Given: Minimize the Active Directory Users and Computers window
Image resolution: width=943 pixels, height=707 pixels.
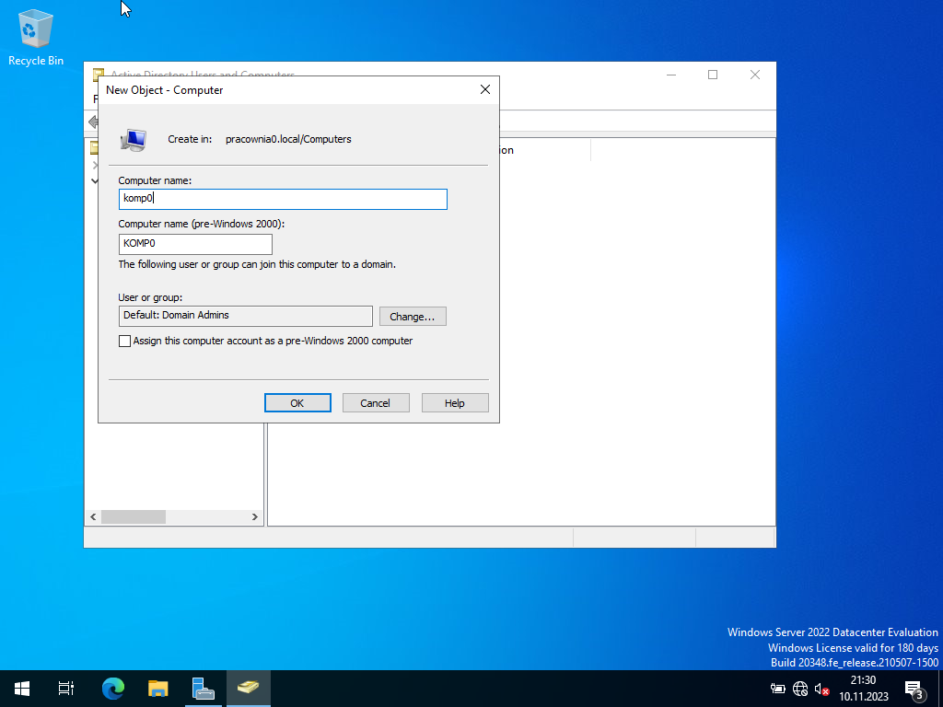Looking at the screenshot, I should tap(671, 75).
